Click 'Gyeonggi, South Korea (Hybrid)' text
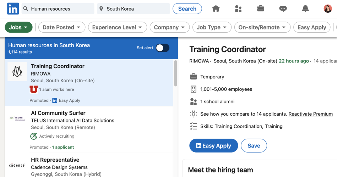 click(66, 174)
